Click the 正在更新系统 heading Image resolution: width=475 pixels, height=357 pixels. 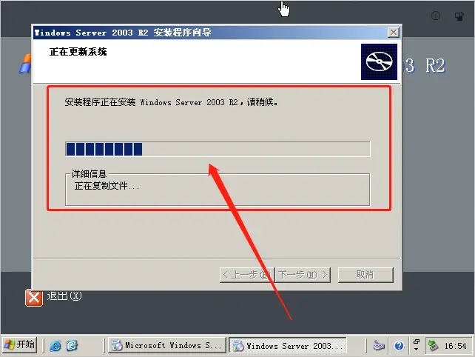(x=78, y=52)
